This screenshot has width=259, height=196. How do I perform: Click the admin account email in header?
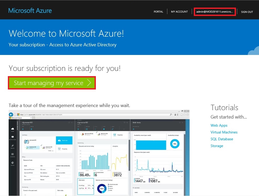(x=215, y=12)
